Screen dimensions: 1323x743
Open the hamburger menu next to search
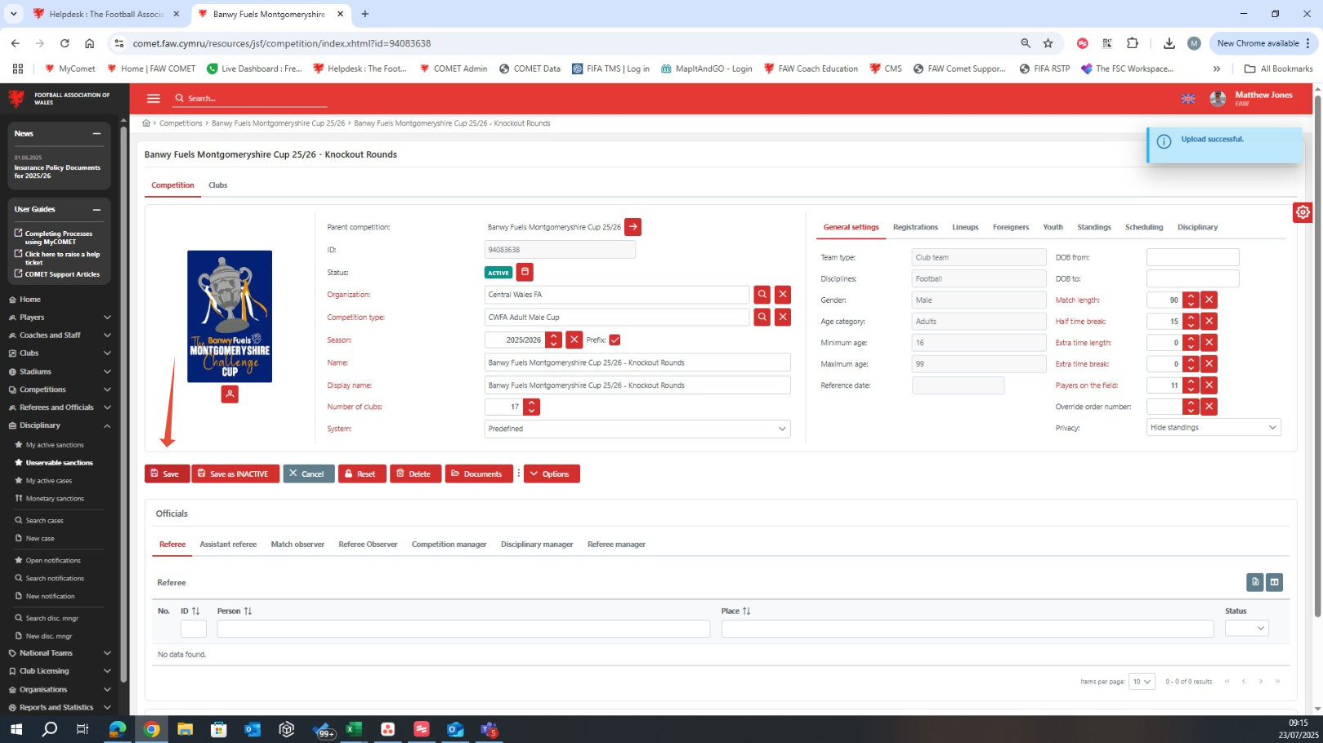tap(153, 98)
